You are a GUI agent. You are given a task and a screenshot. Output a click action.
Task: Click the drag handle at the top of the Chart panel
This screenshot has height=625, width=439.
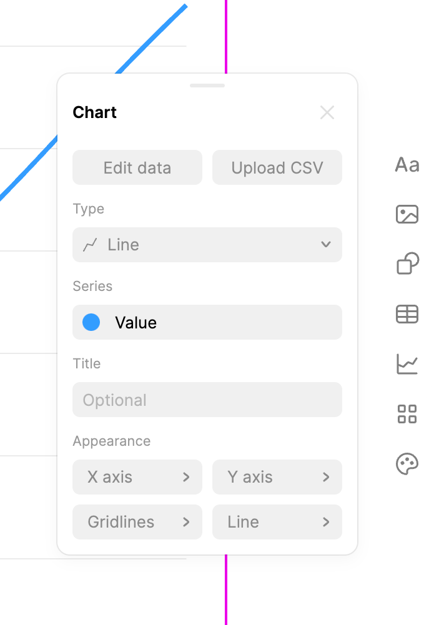pyautogui.click(x=207, y=85)
